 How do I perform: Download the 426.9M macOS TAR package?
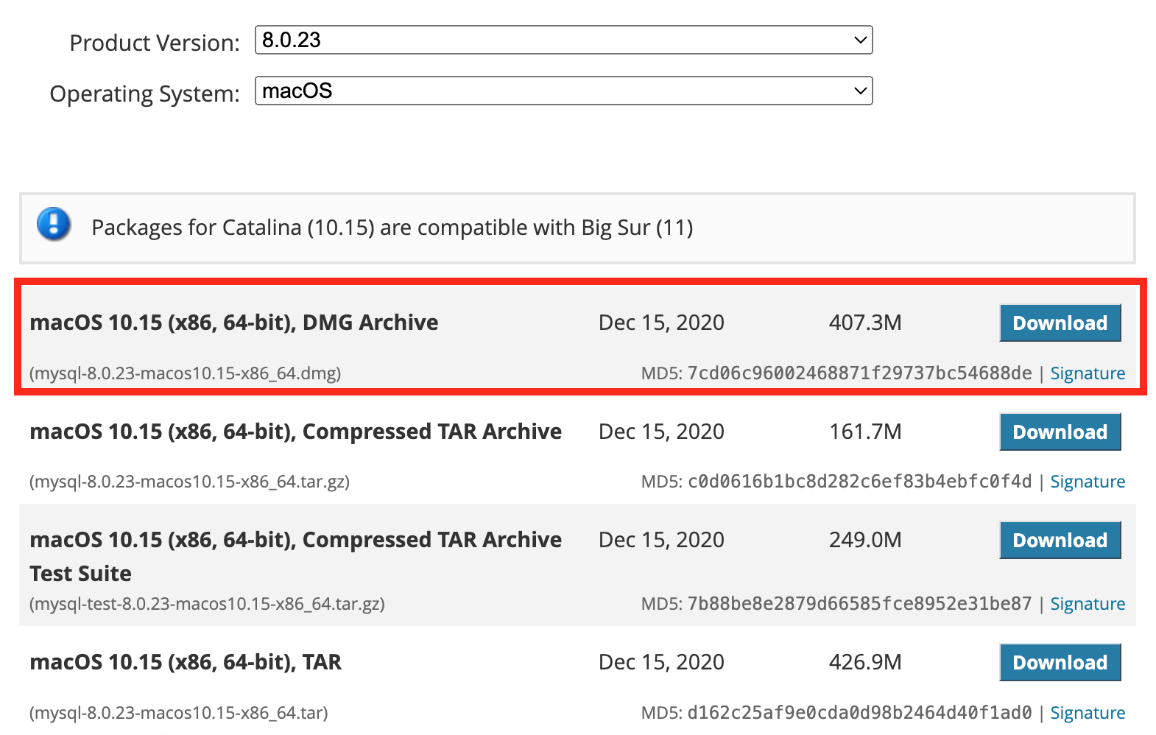pos(1060,662)
